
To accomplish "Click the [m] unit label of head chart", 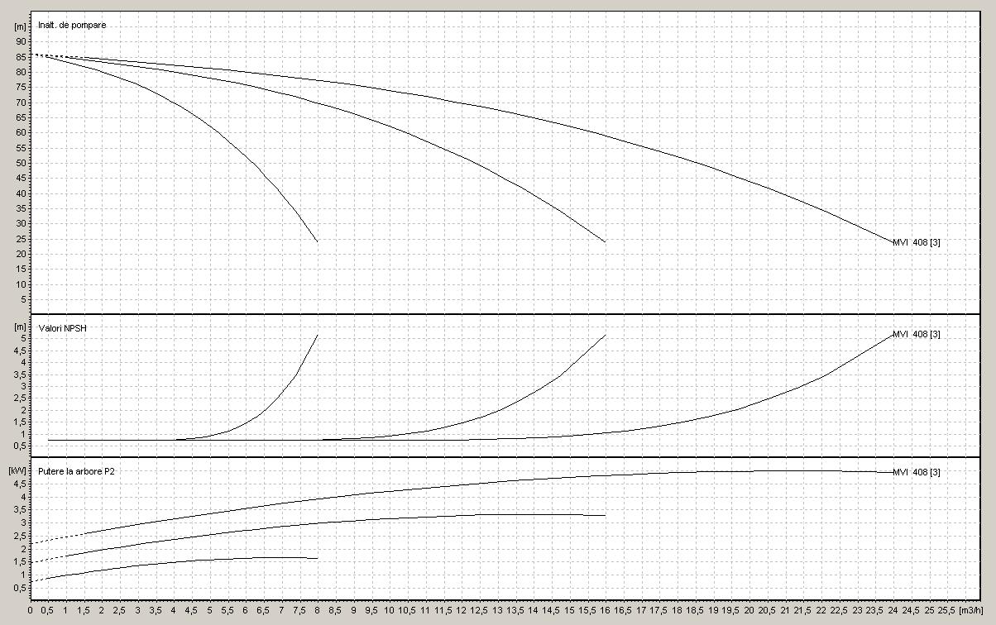I will (x=21, y=26).
